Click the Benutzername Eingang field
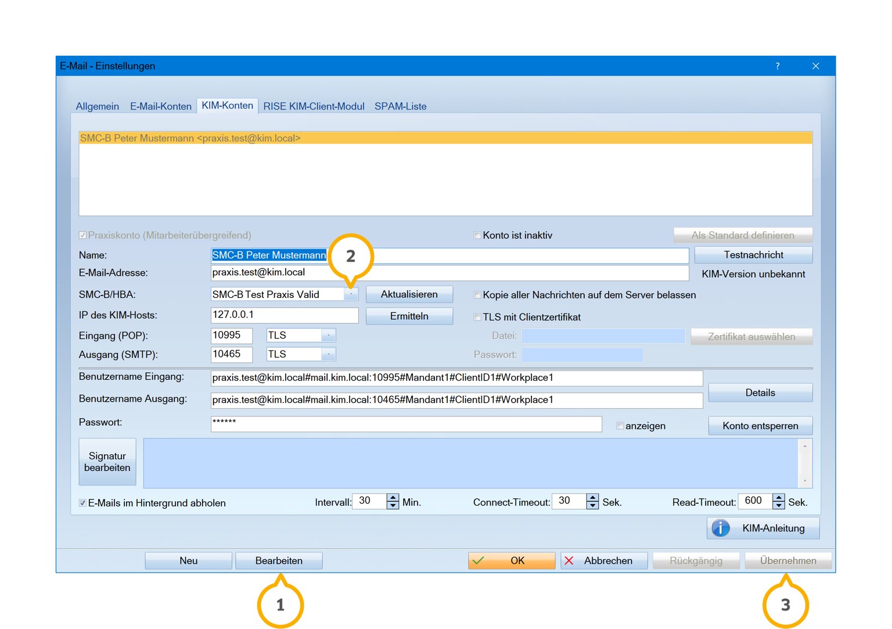Image resolution: width=892 pixels, height=629 pixels. [x=456, y=378]
